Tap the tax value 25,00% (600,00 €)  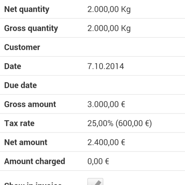click(x=120, y=124)
